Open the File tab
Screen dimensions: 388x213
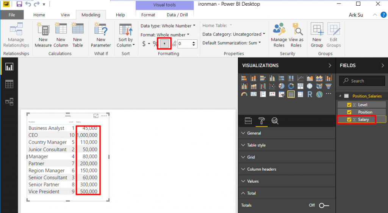click(12, 15)
